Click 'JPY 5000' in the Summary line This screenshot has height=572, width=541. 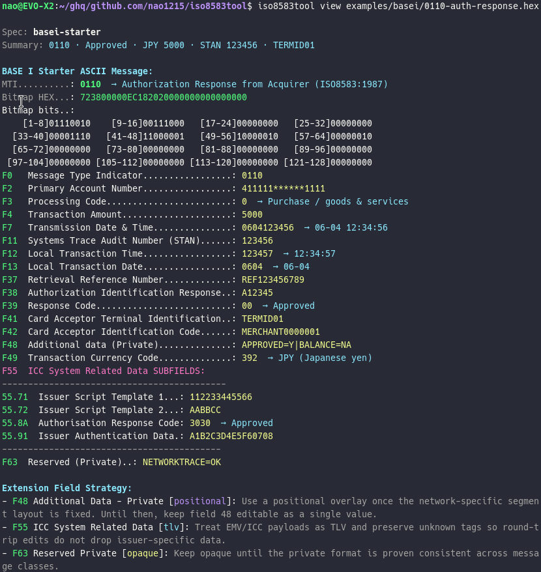pyautogui.click(x=164, y=45)
